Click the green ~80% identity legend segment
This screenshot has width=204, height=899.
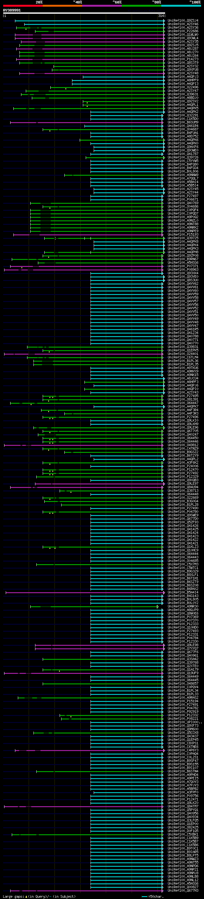141,6
